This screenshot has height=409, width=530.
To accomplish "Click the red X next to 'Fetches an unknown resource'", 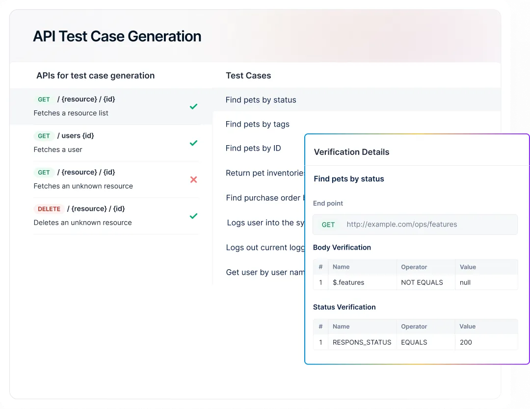I will 193,179.
